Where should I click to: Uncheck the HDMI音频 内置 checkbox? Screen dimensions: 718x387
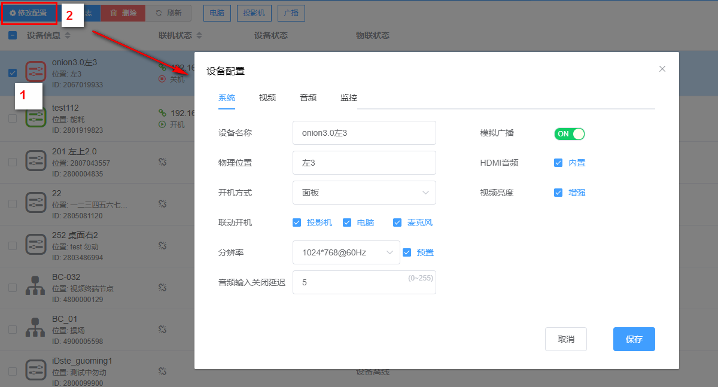(x=558, y=163)
